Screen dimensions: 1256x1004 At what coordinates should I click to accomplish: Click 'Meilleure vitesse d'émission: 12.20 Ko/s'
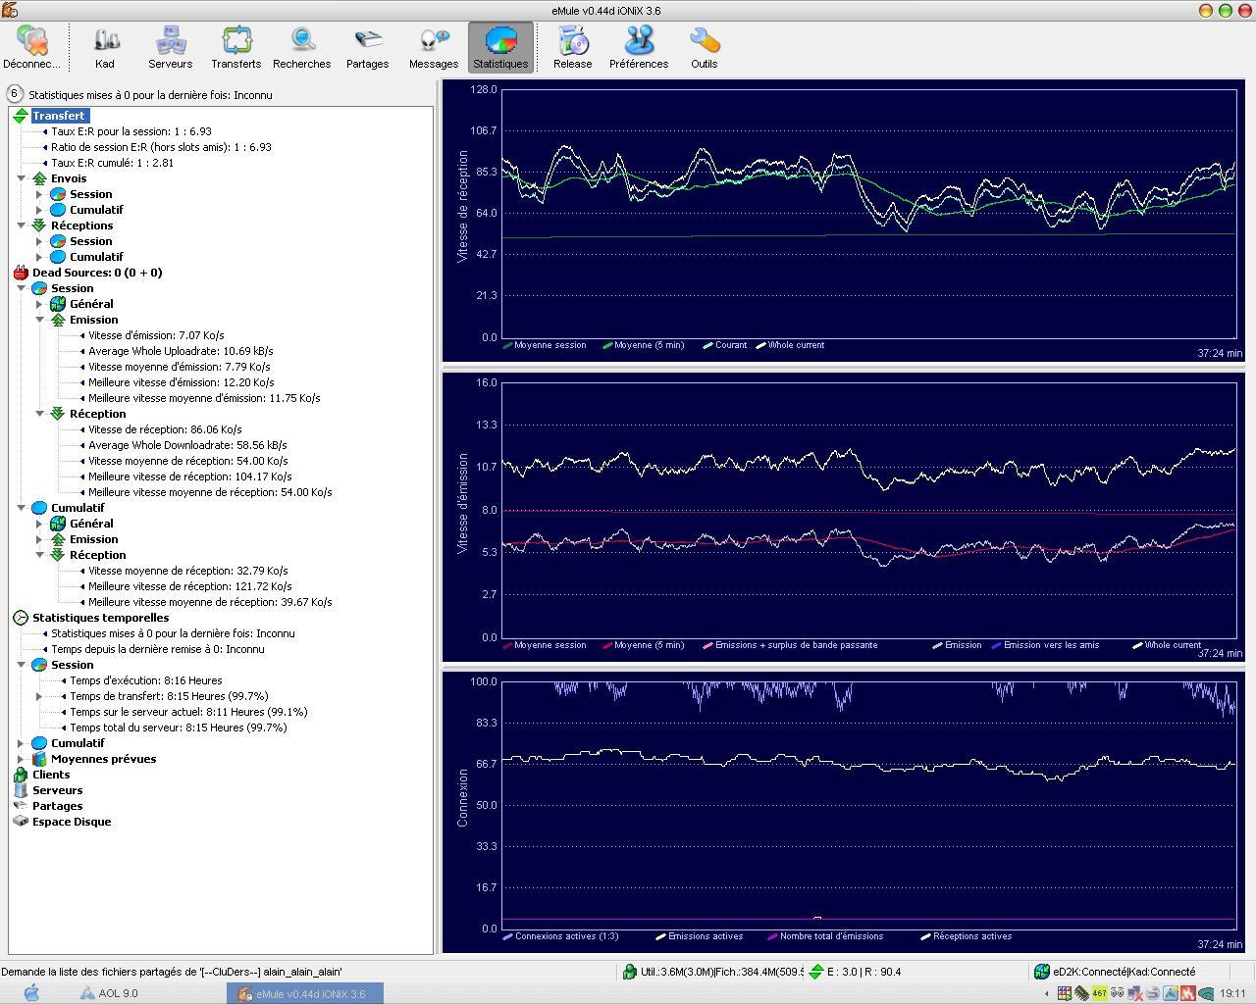182,382
